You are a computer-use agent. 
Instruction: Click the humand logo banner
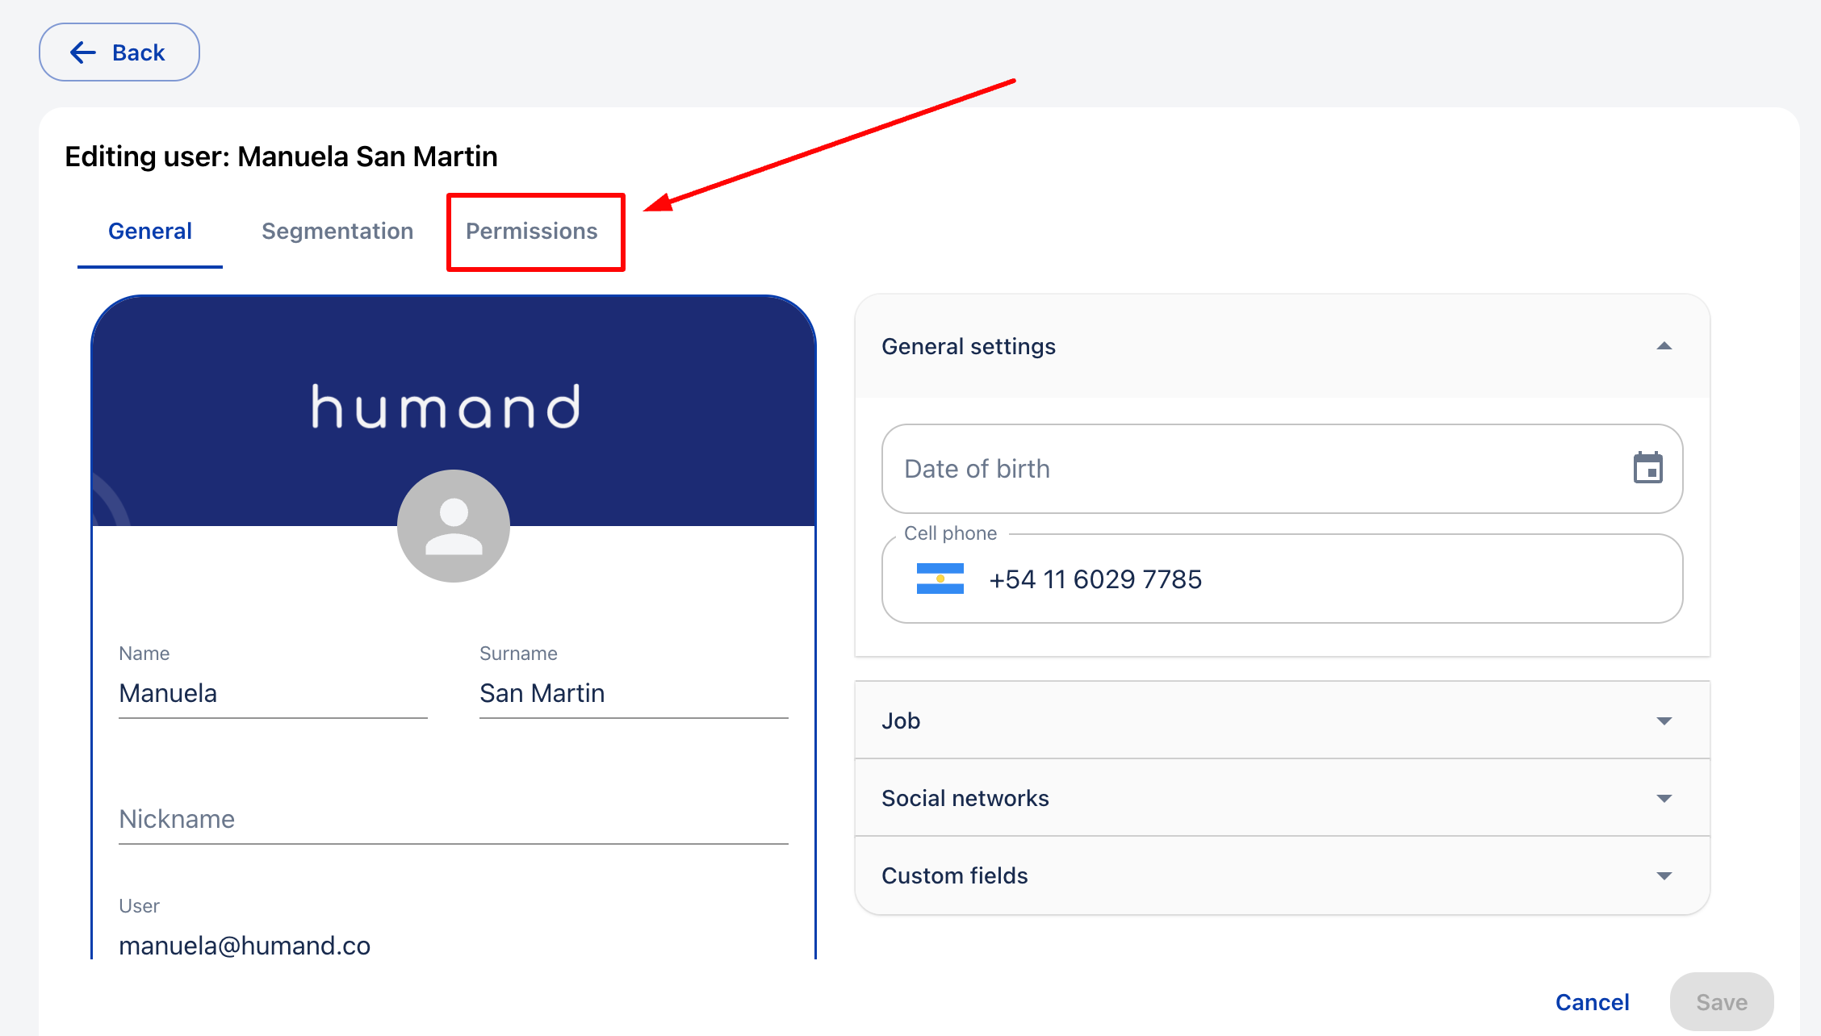click(446, 407)
